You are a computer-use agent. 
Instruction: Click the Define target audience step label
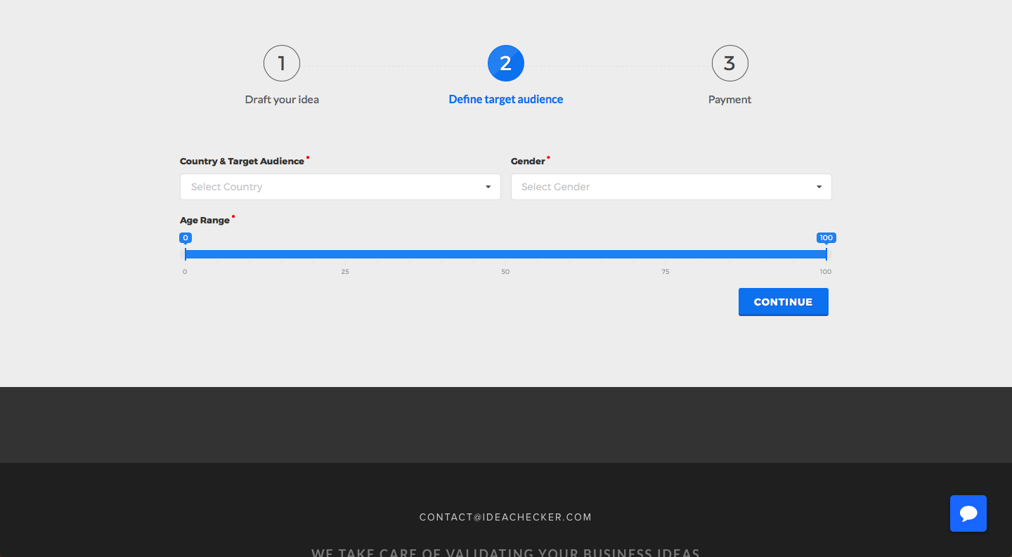(x=506, y=100)
